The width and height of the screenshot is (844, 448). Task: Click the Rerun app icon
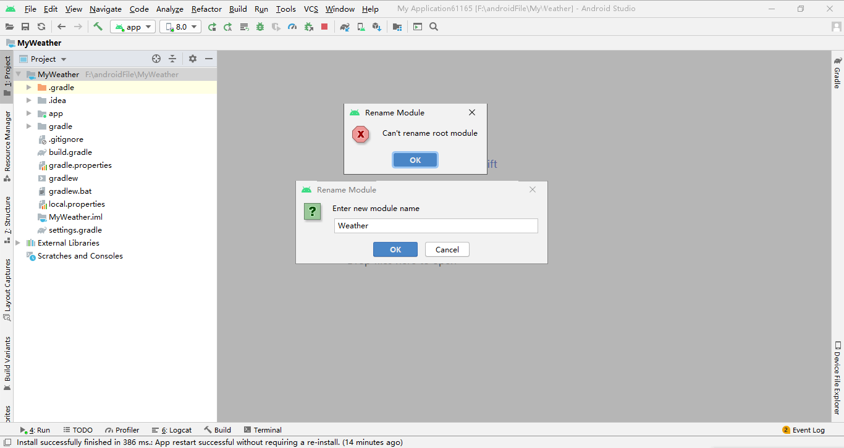pyautogui.click(x=212, y=27)
